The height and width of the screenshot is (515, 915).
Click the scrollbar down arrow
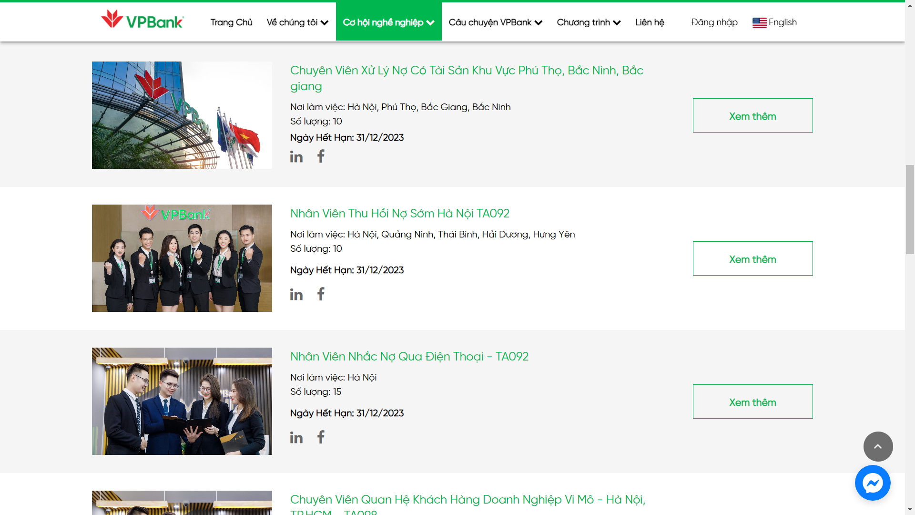pyautogui.click(x=910, y=510)
